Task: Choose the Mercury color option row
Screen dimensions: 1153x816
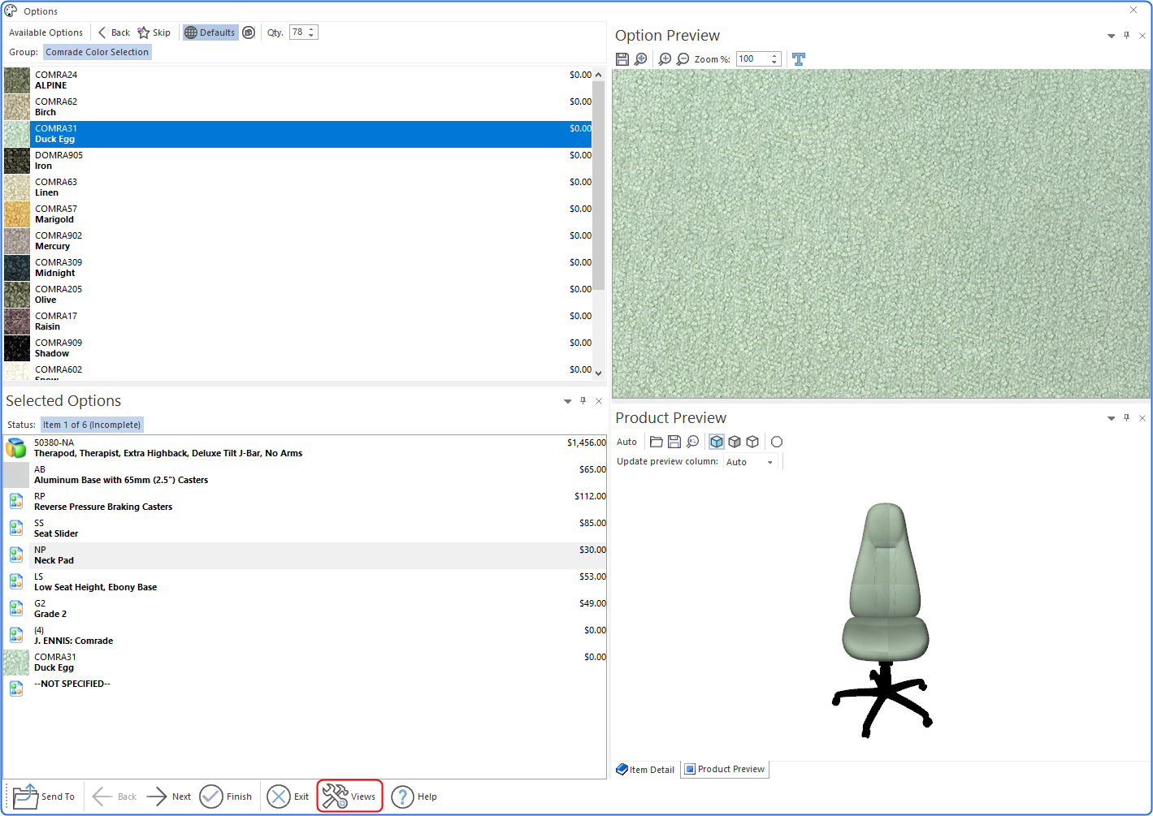Action: point(297,241)
